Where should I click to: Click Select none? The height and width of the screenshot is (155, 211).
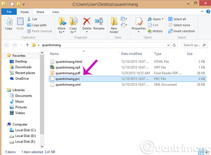click(x=179, y=25)
